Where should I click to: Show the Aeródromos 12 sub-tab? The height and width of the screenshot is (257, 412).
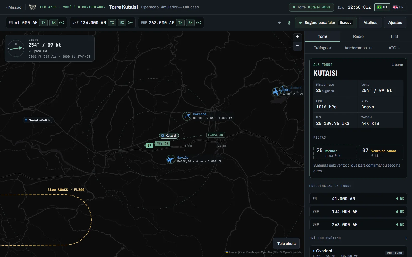point(358,48)
